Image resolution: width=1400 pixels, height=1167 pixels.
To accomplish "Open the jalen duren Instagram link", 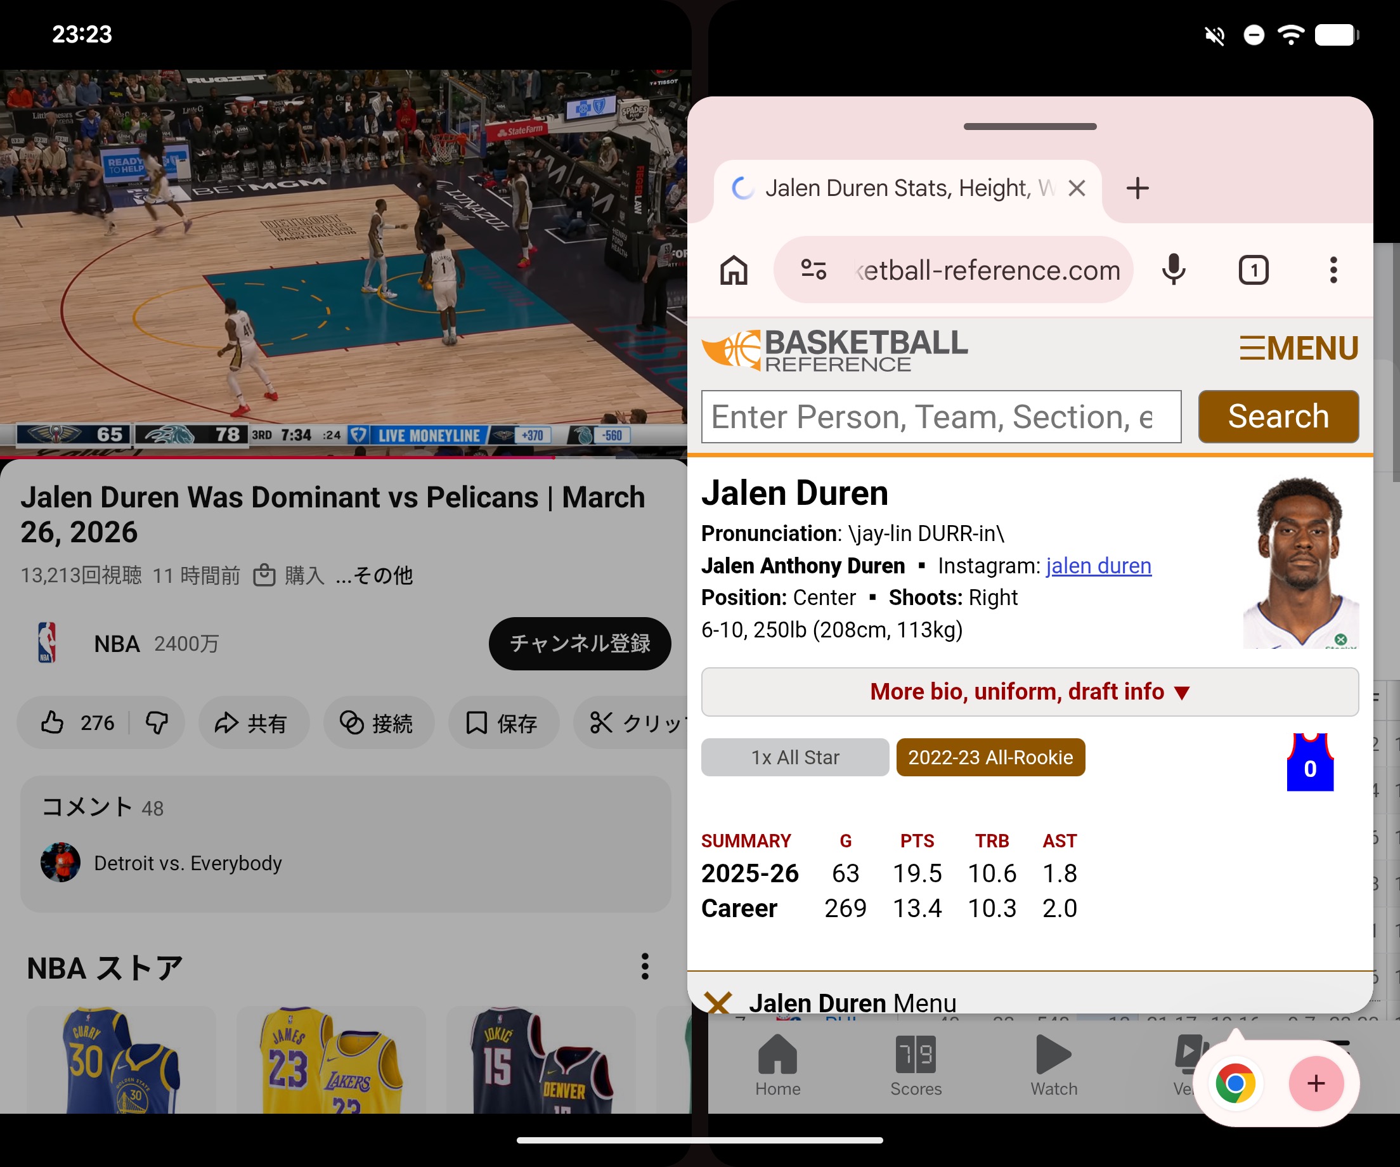I will pyautogui.click(x=1098, y=566).
